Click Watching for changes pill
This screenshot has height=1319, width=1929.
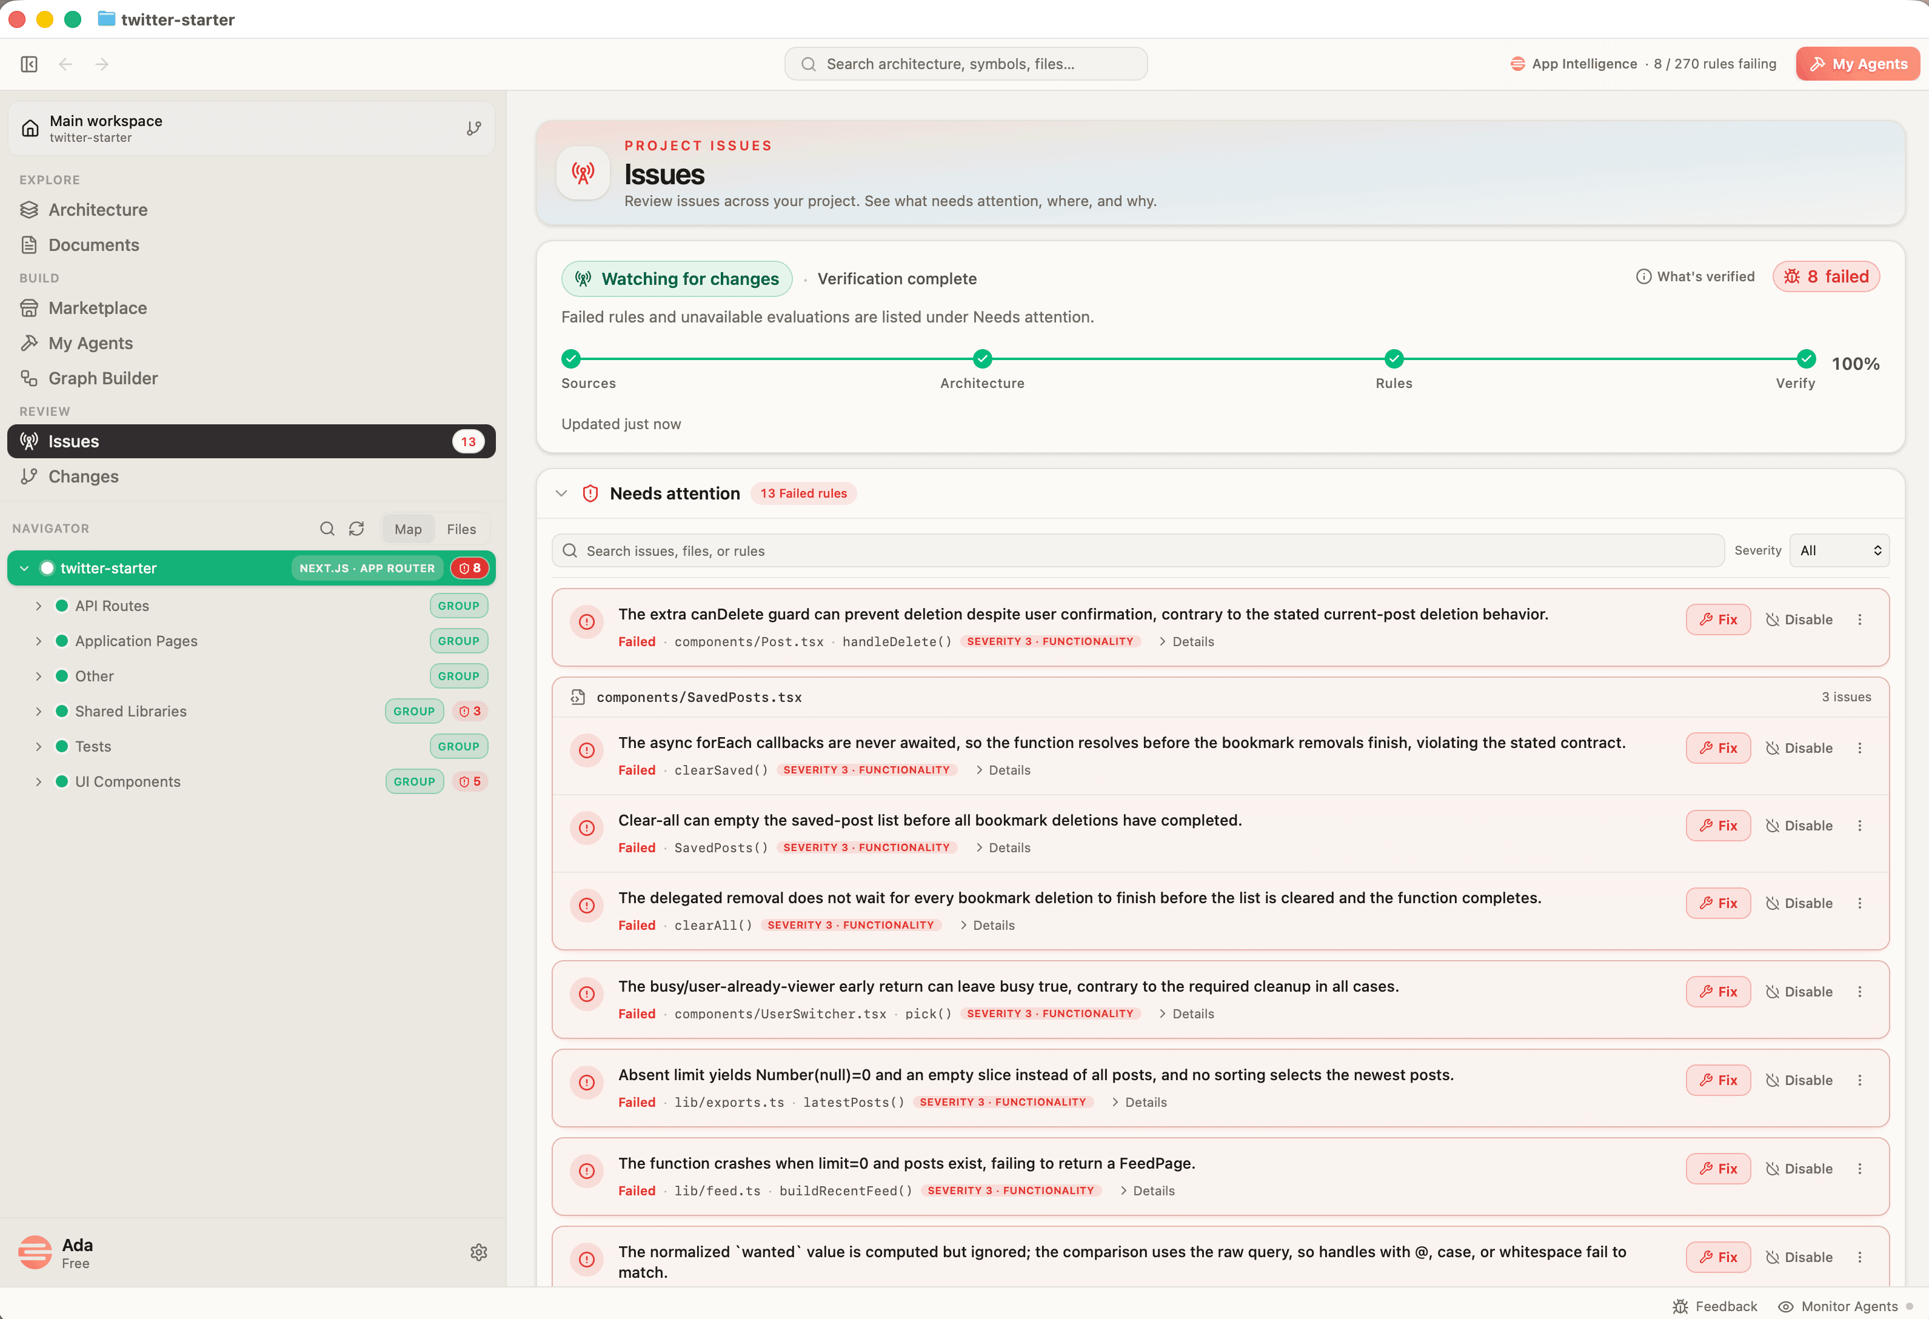point(677,279)
